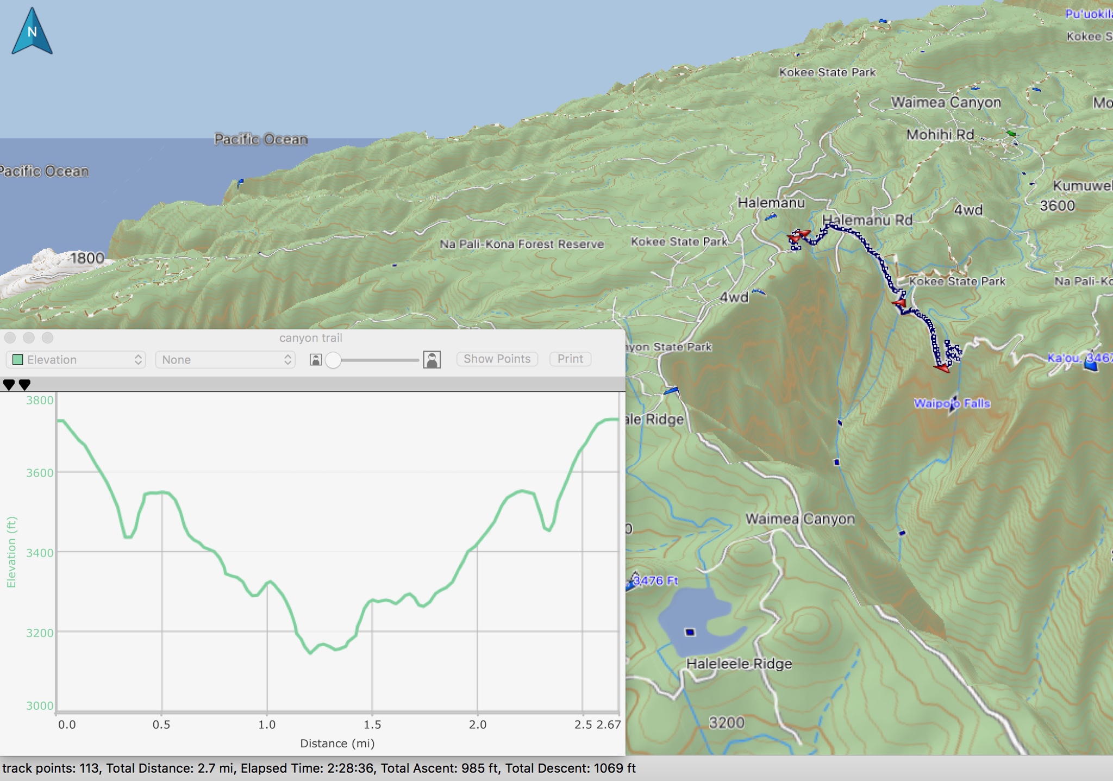Open the Elevation graph type dropdown
The width and height of the screenshot is (1113, 781).
(x=76, y=360)
